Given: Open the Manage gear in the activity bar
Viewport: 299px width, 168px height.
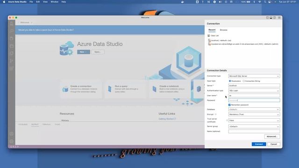Looking at the screenshot, I should point(12,141).
